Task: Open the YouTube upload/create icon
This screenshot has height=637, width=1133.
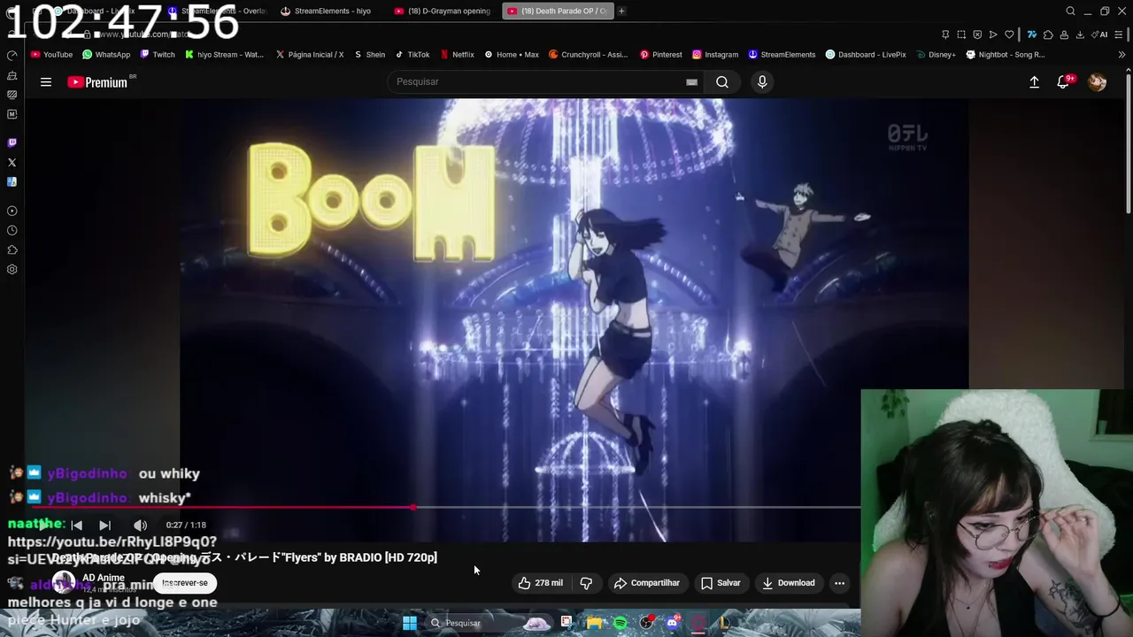Action: tap(1034, 82)
